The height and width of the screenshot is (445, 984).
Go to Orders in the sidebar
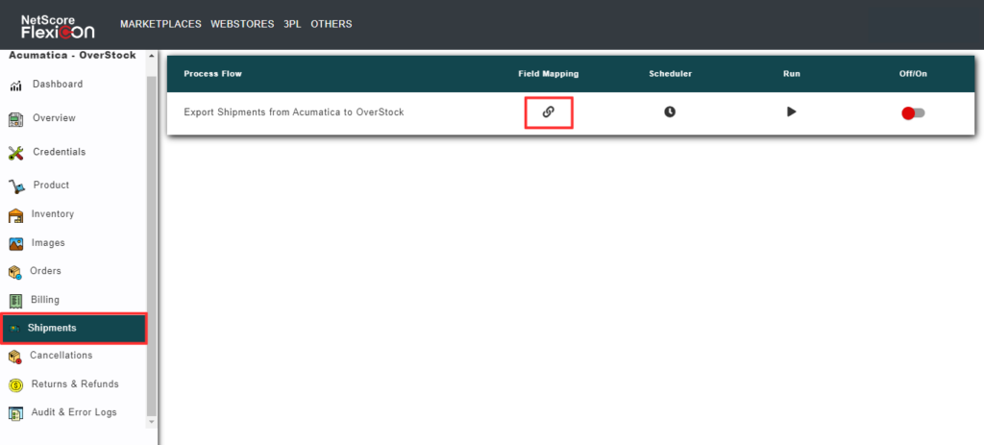(x=45, y=271)
